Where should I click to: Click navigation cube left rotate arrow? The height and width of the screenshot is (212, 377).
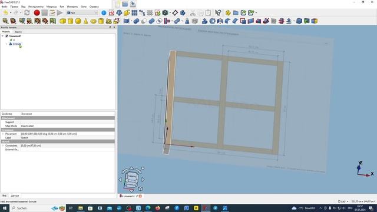[x=120, y=180]
